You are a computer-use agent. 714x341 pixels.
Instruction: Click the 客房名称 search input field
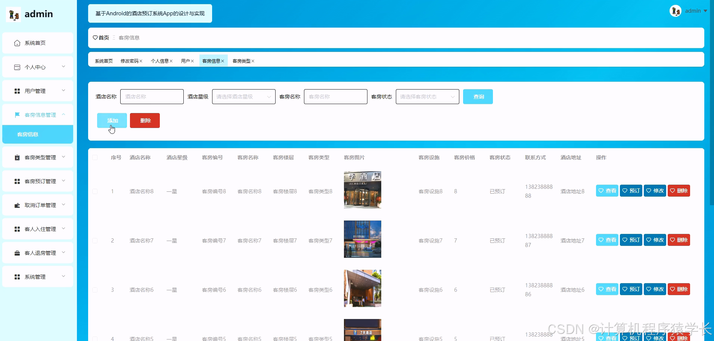click(336, 97)
